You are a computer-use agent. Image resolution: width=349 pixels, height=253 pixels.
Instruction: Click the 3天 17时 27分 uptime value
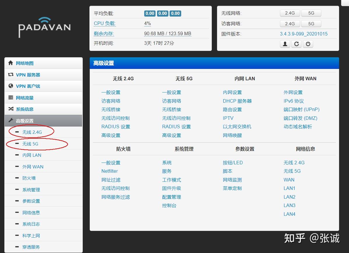(159, 43)
